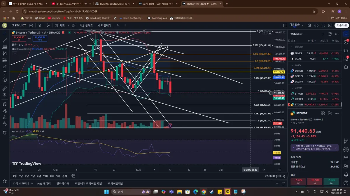Toggle fullscreen mode for chart
This screenshot has width=350, height=196.
pos(323,26)
